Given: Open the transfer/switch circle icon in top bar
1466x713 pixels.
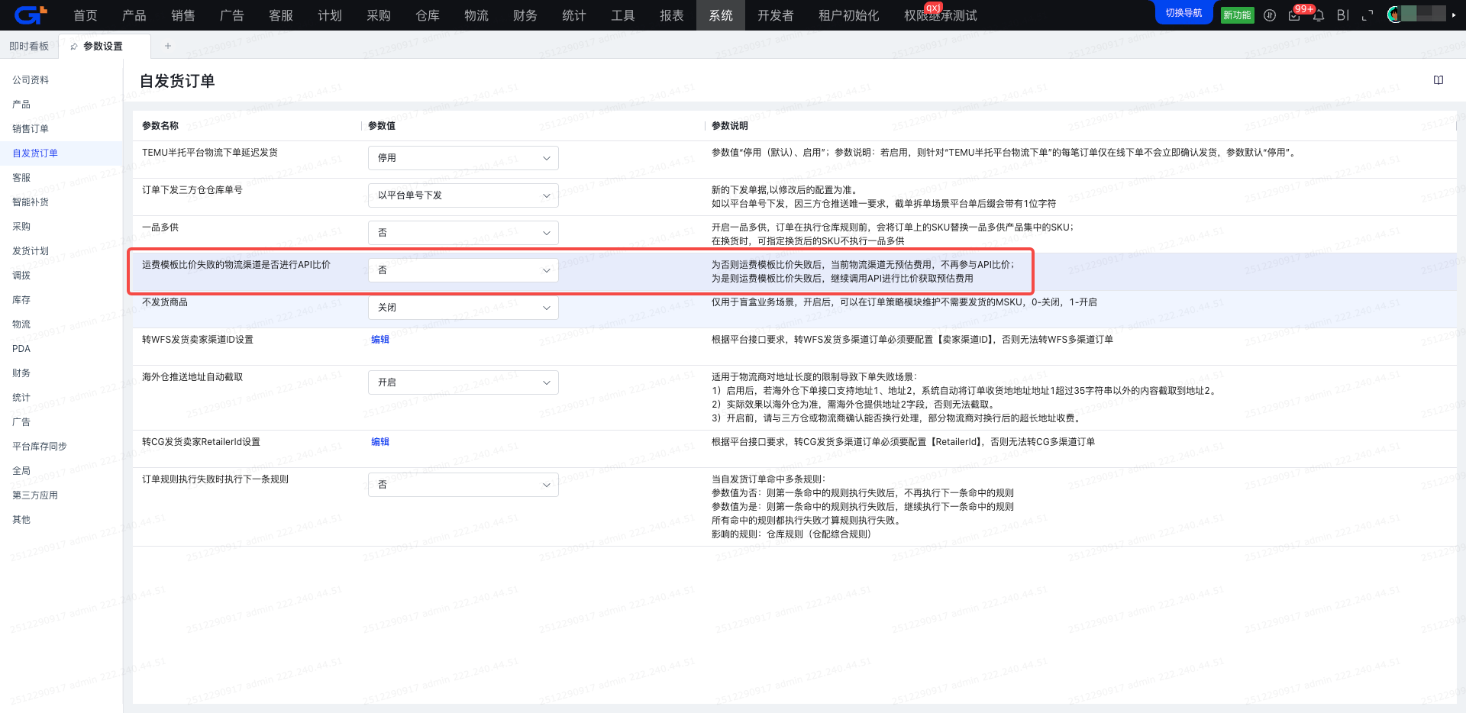Looking at the screenshot, I should point(1270,15).
